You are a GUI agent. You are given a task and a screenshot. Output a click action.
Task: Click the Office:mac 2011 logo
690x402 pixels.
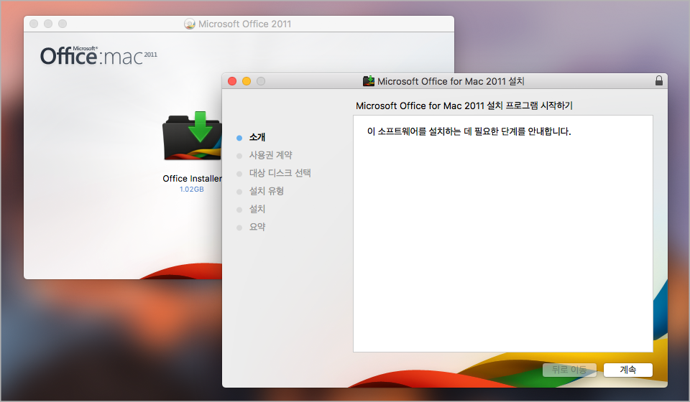pos(98,56)
